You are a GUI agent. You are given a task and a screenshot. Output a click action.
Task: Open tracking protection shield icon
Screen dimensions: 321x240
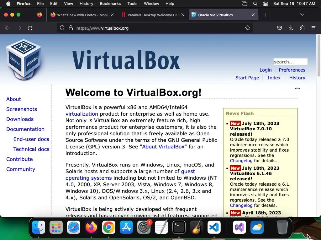click(62, 28)
